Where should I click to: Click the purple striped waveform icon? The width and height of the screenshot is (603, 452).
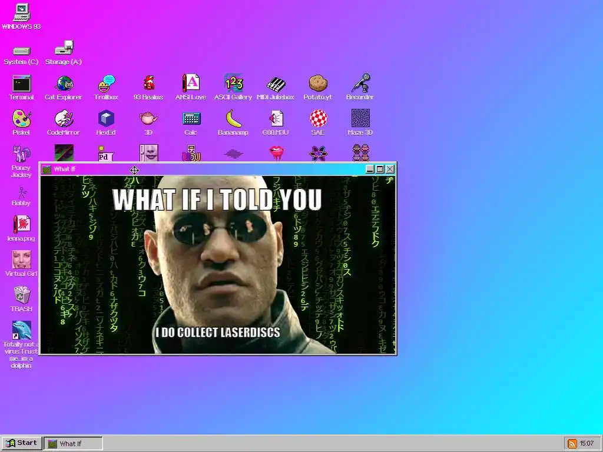233,154
